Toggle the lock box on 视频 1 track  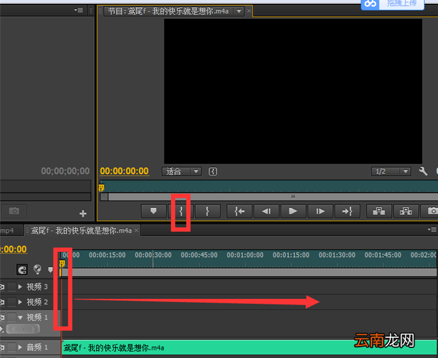pos(11,317)
